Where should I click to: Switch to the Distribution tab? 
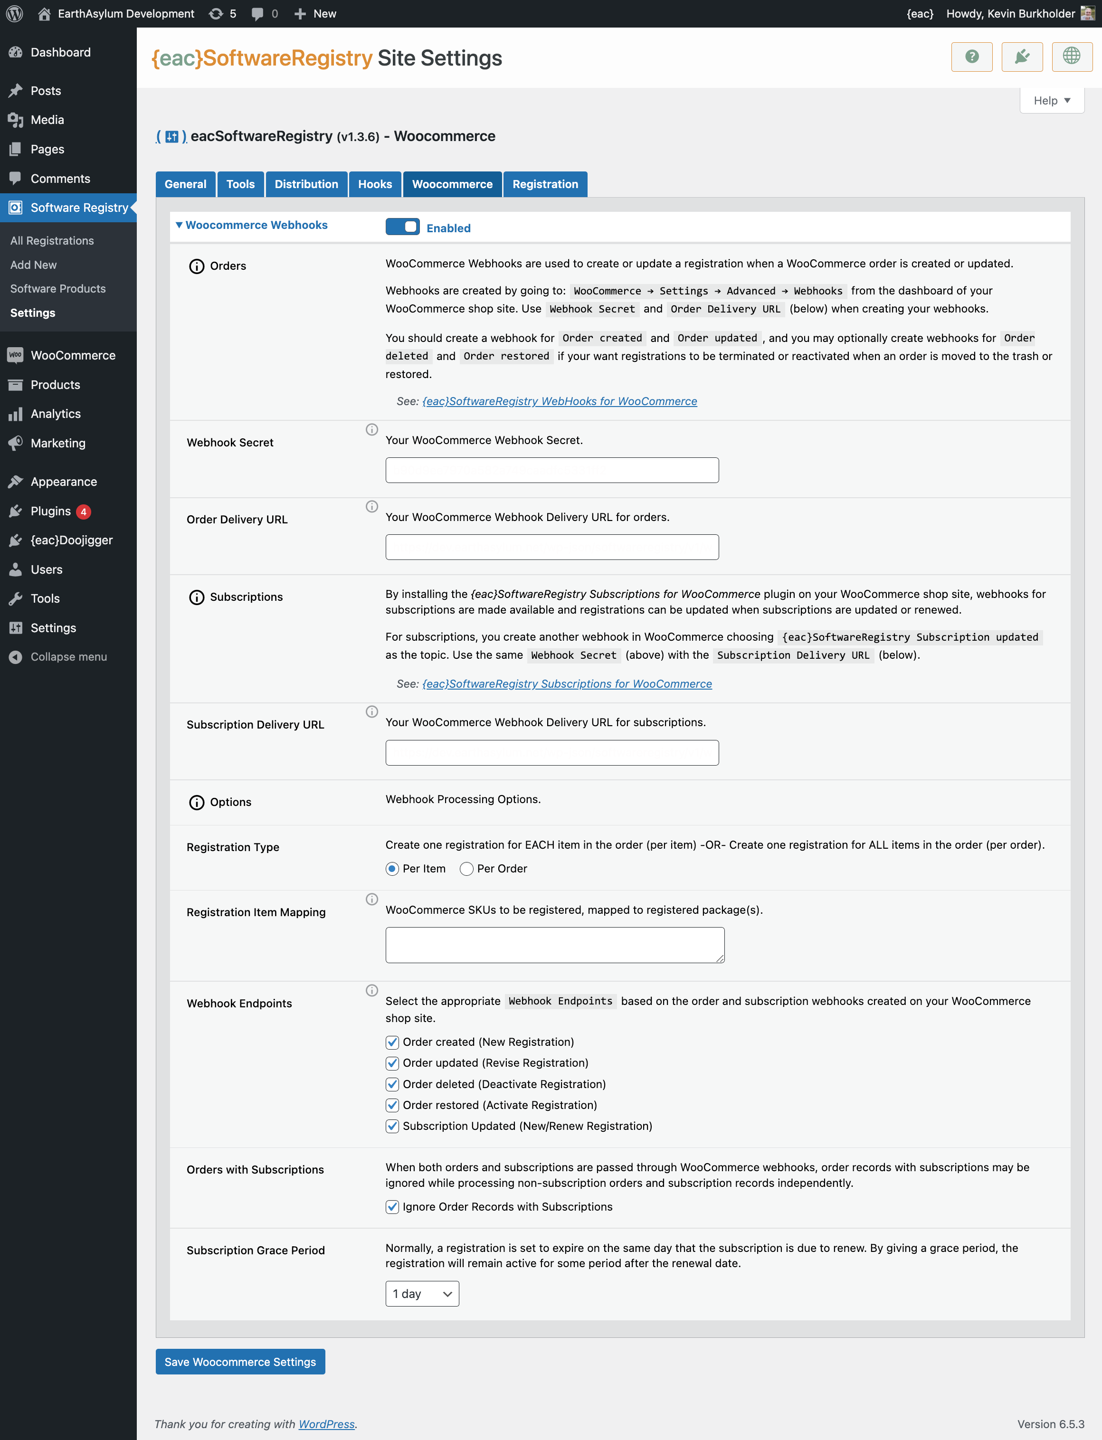[305, 184]
